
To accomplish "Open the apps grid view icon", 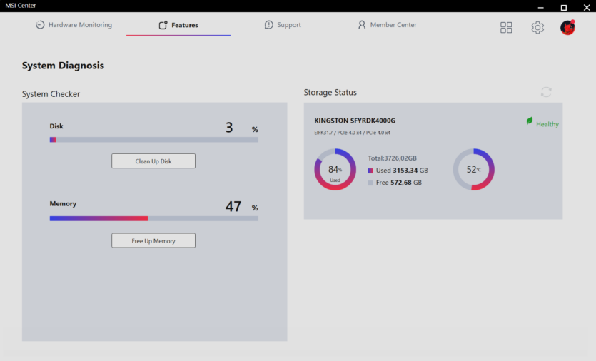I will click(x=506, y=27).
